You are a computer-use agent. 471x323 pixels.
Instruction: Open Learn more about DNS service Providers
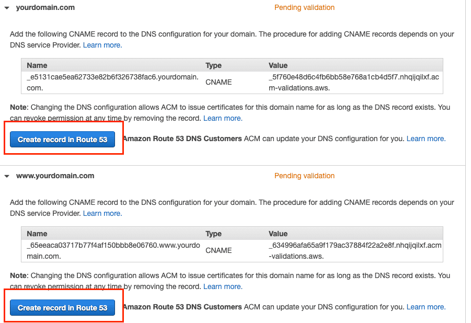[102, 45]
